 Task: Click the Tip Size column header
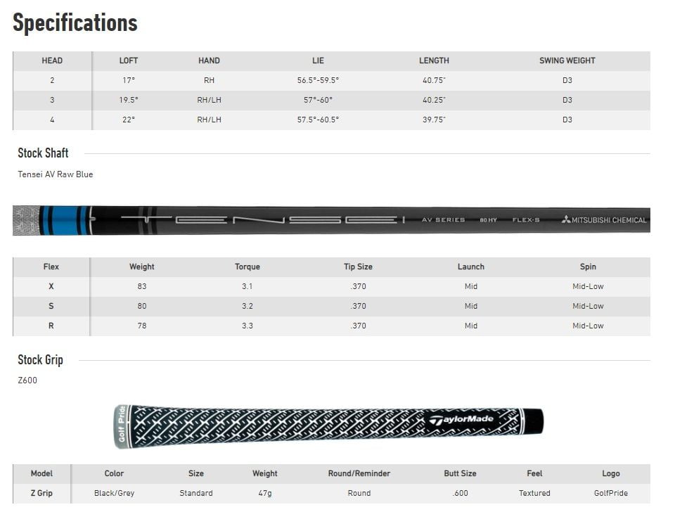[x=358, y=267]
